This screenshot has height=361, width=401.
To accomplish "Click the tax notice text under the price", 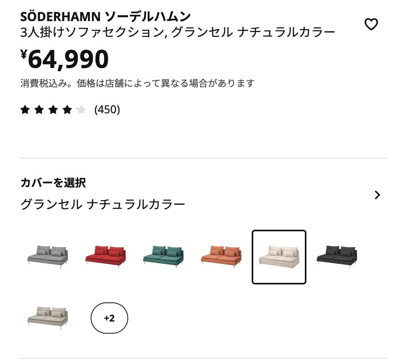I will (138, 82).
